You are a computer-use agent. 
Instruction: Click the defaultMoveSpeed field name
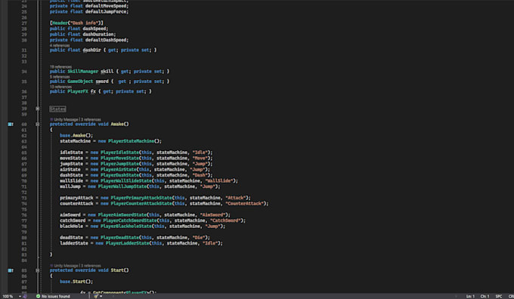[106, 6]
